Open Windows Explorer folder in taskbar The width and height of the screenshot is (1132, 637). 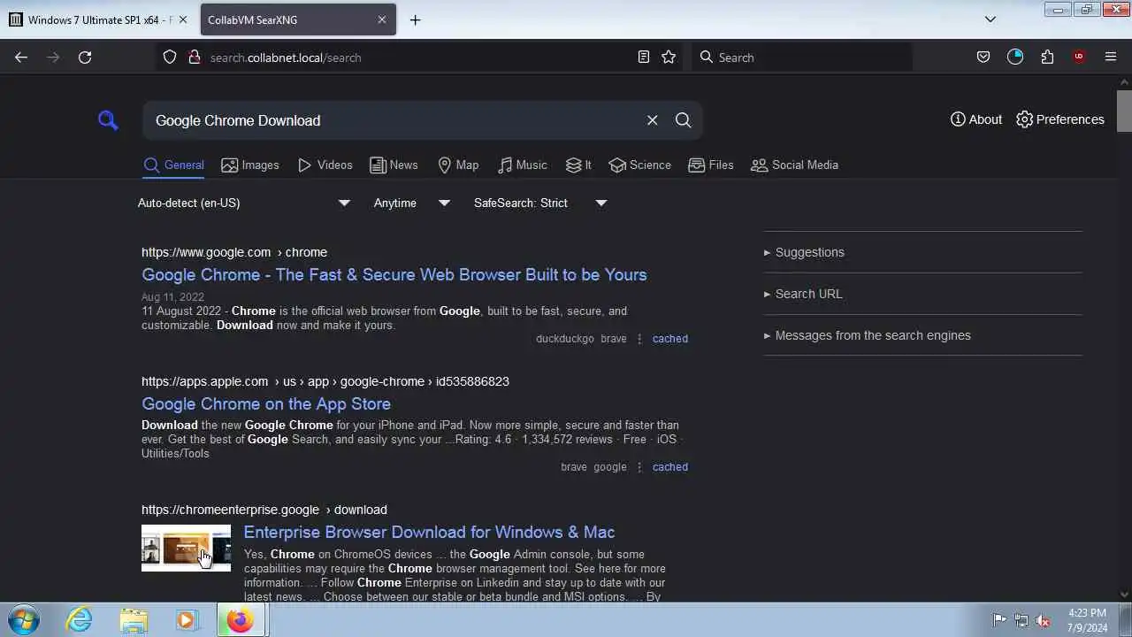tap(134, 620)
